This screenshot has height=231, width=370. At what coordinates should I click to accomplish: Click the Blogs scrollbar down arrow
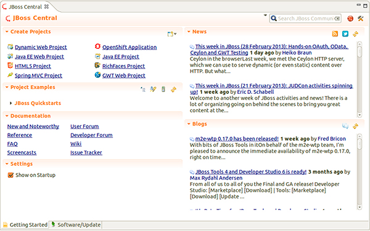click(x=360, y=207)
